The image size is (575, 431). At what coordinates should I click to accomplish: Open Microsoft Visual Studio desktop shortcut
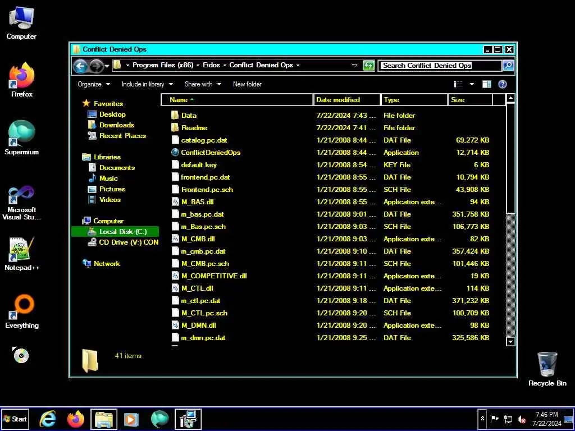[x=21, y=203]
